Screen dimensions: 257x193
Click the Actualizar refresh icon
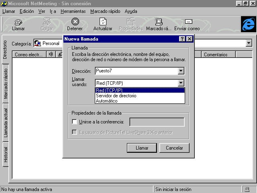point(103,21)
